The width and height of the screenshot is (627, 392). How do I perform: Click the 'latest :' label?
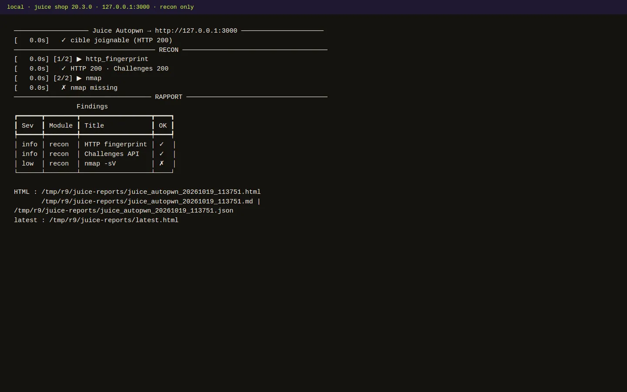click(30, 220)
